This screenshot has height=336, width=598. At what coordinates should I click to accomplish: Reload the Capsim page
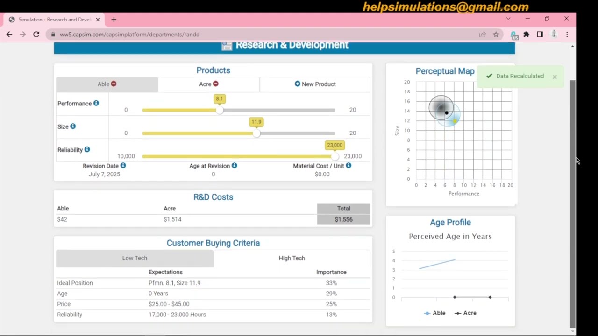(x=36, y=35)
